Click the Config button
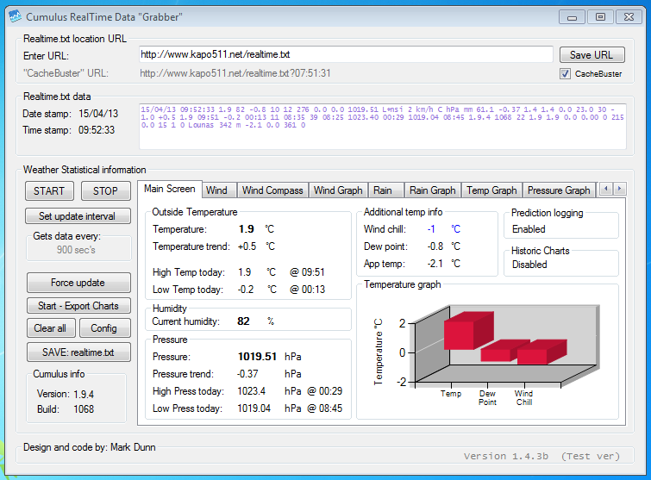651x480 pixels. coord(103,328)
